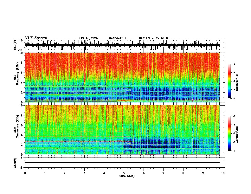Click inside the ch.1 spectrogram plot
The height and width of the screenshot is (194, 251).
click(122, 77)
